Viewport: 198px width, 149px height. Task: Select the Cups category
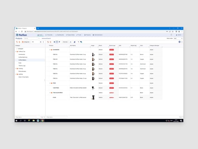pyautogui.click(x=20, y=63)
